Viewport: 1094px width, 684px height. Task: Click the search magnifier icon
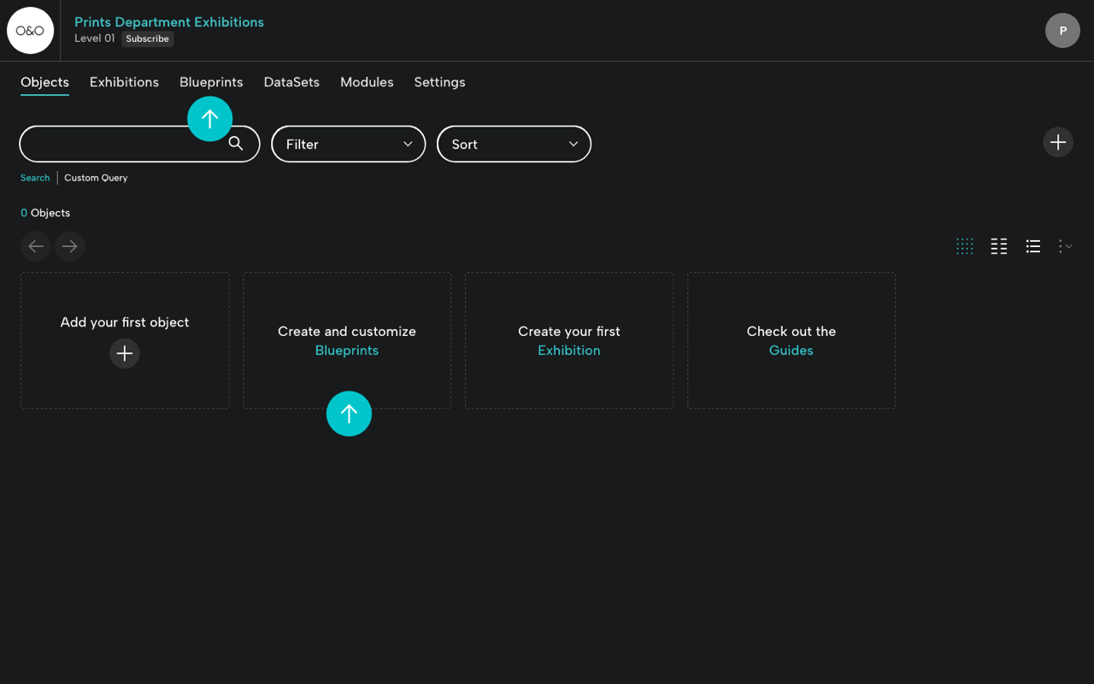coord(236,144)
